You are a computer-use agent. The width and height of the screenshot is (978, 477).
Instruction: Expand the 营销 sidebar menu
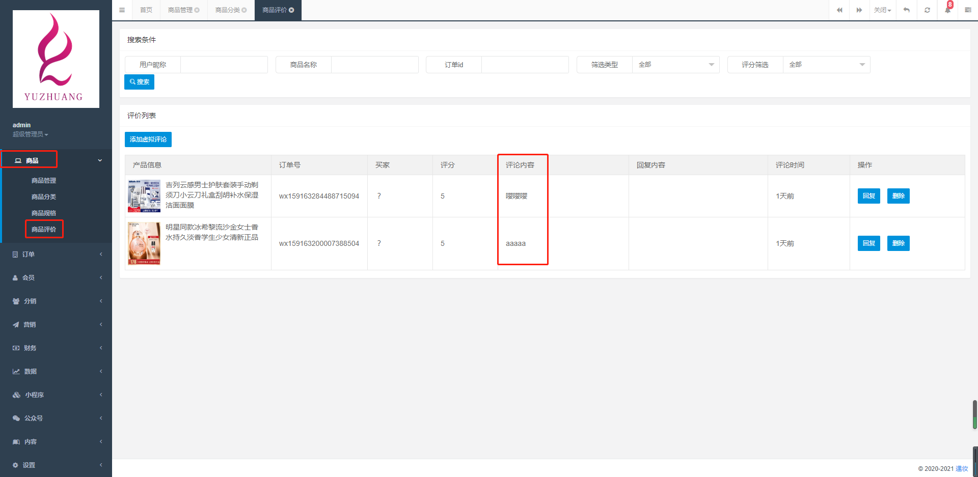point(56,324)
